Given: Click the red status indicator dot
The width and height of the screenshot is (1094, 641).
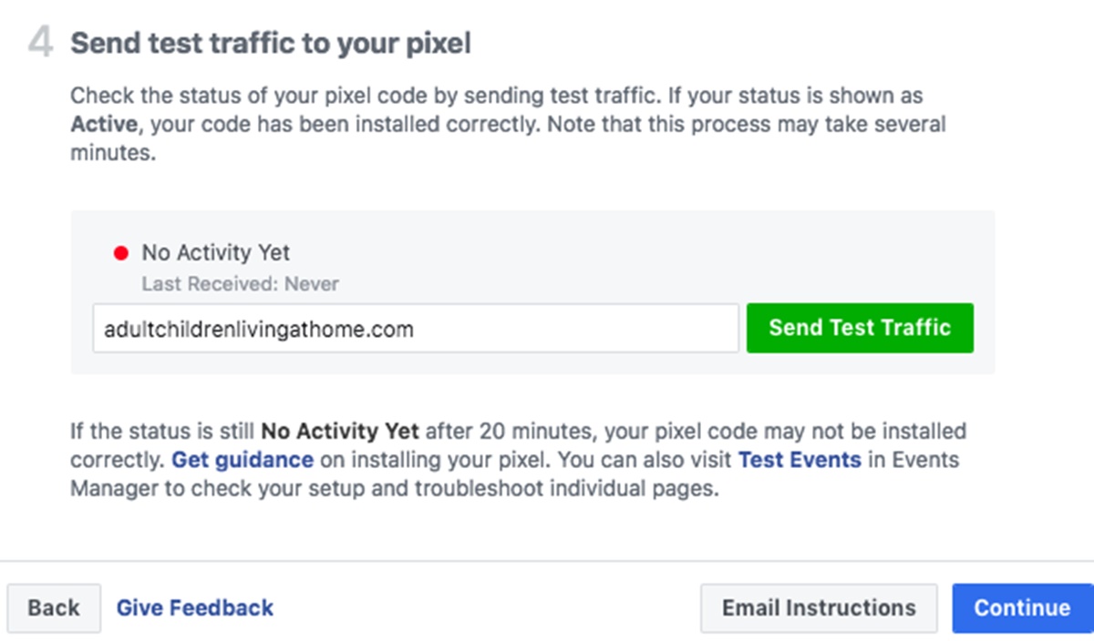Looking at the screenshot, I should [120, 254].
